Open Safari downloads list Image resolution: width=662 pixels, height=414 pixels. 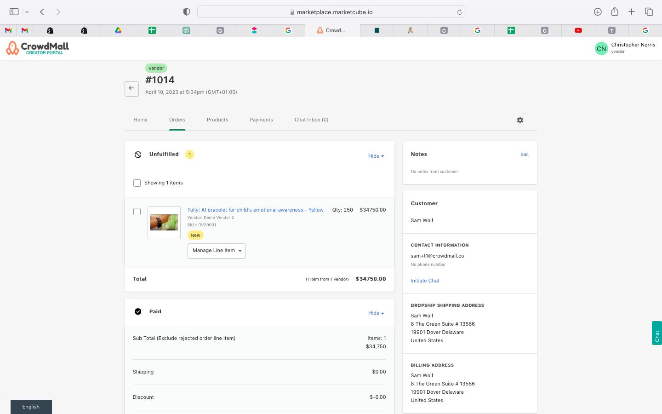[x=598, y=12]
